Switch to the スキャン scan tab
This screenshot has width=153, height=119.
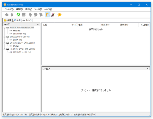(x=27, y=20)
